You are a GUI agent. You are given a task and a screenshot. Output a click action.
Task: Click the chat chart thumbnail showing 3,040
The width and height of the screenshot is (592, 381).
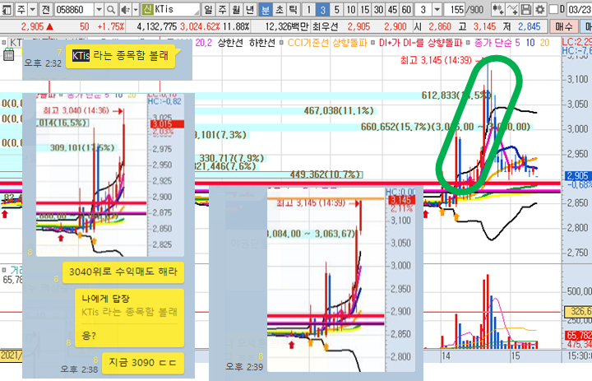coord(110,175)
